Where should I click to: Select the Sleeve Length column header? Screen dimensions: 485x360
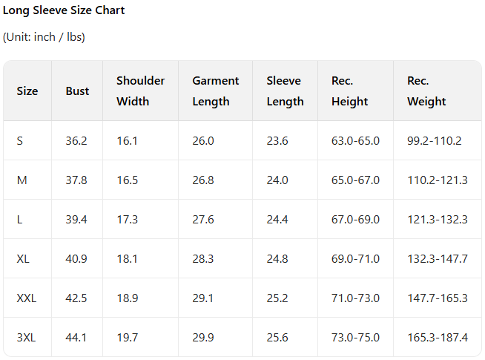[x=285, y=91]
